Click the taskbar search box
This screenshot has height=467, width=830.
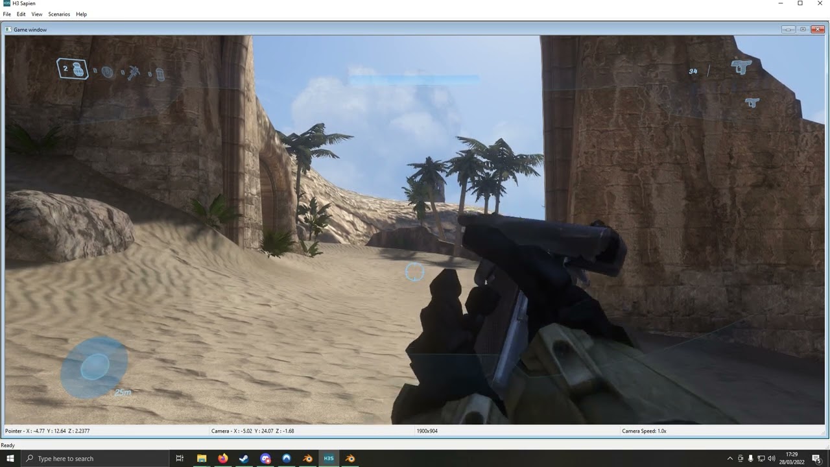(x=95, y=459)
